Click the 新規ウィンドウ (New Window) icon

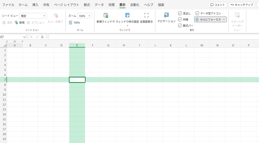pos(106,15)
